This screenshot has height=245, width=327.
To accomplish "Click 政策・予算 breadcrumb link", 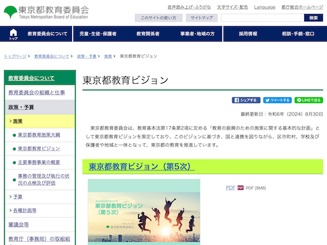I will point(86,56).
